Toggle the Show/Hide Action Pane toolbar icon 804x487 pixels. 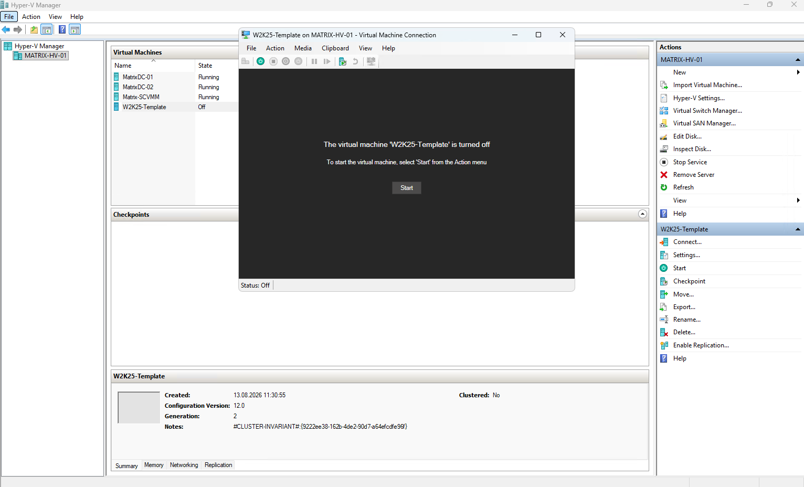(75, 30)
